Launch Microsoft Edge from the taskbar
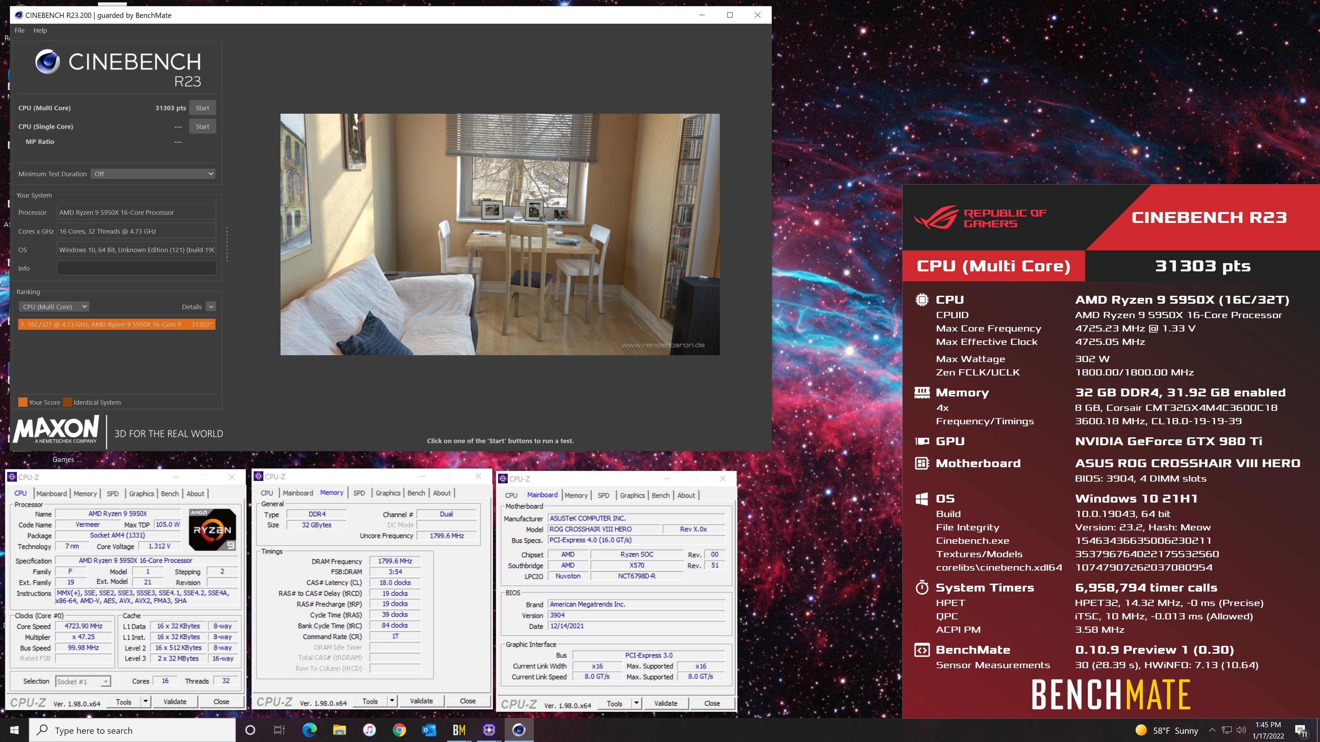This screenshot has width=1320, height=742. (309, 730)
